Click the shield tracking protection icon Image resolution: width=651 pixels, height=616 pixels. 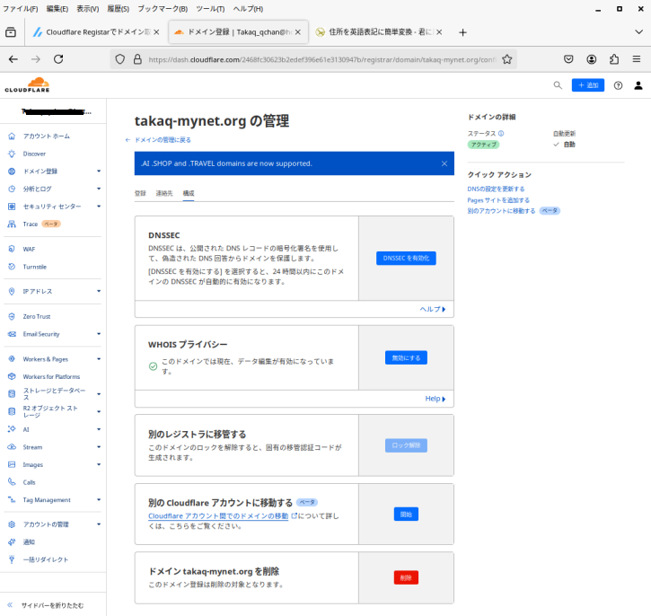tap(120, 59)
